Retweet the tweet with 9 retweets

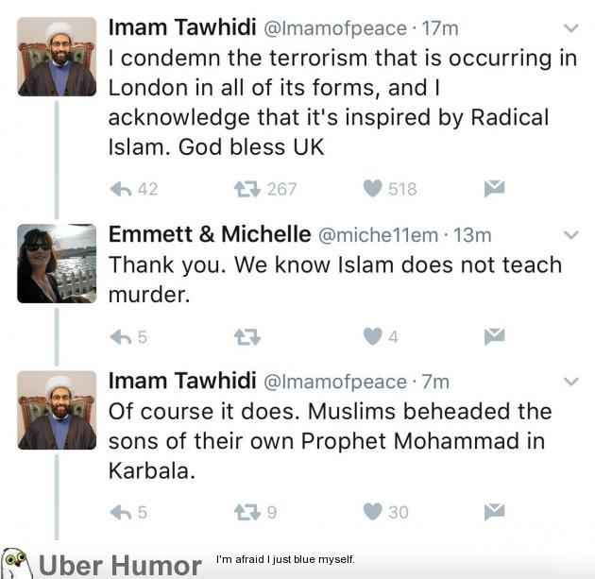(x=247, y=512)
